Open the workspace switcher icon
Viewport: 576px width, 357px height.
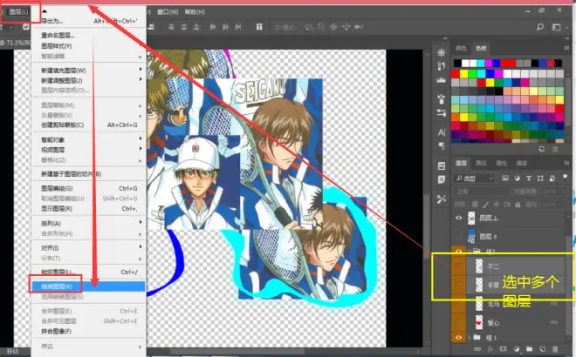(x=556, y=27)
